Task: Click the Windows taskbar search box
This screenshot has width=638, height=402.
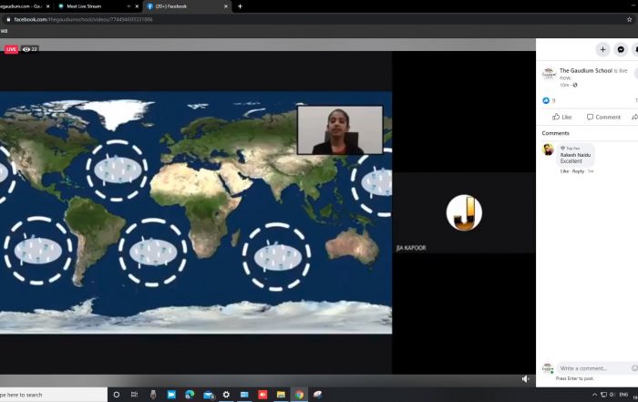Action: [x=53, y=395]
